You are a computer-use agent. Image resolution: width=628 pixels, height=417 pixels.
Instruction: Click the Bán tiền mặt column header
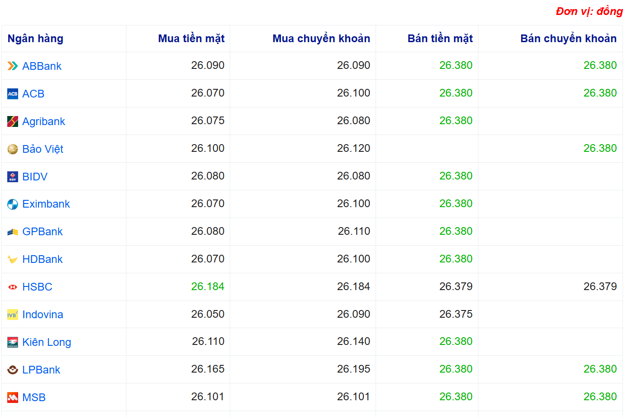pos(440,39)
